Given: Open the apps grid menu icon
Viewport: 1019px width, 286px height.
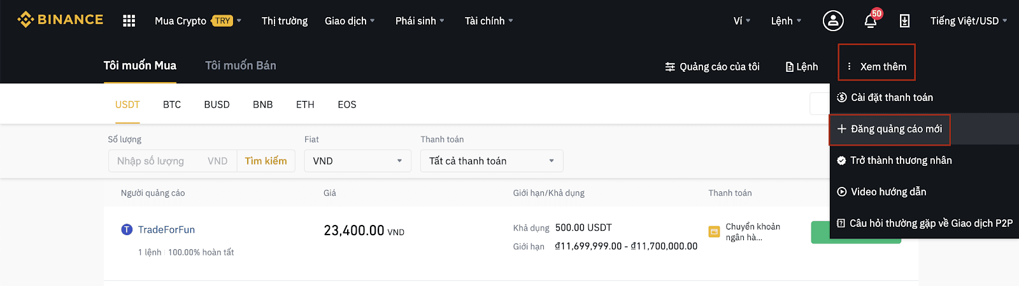Looking at the screenshot, I should point(129,21).
